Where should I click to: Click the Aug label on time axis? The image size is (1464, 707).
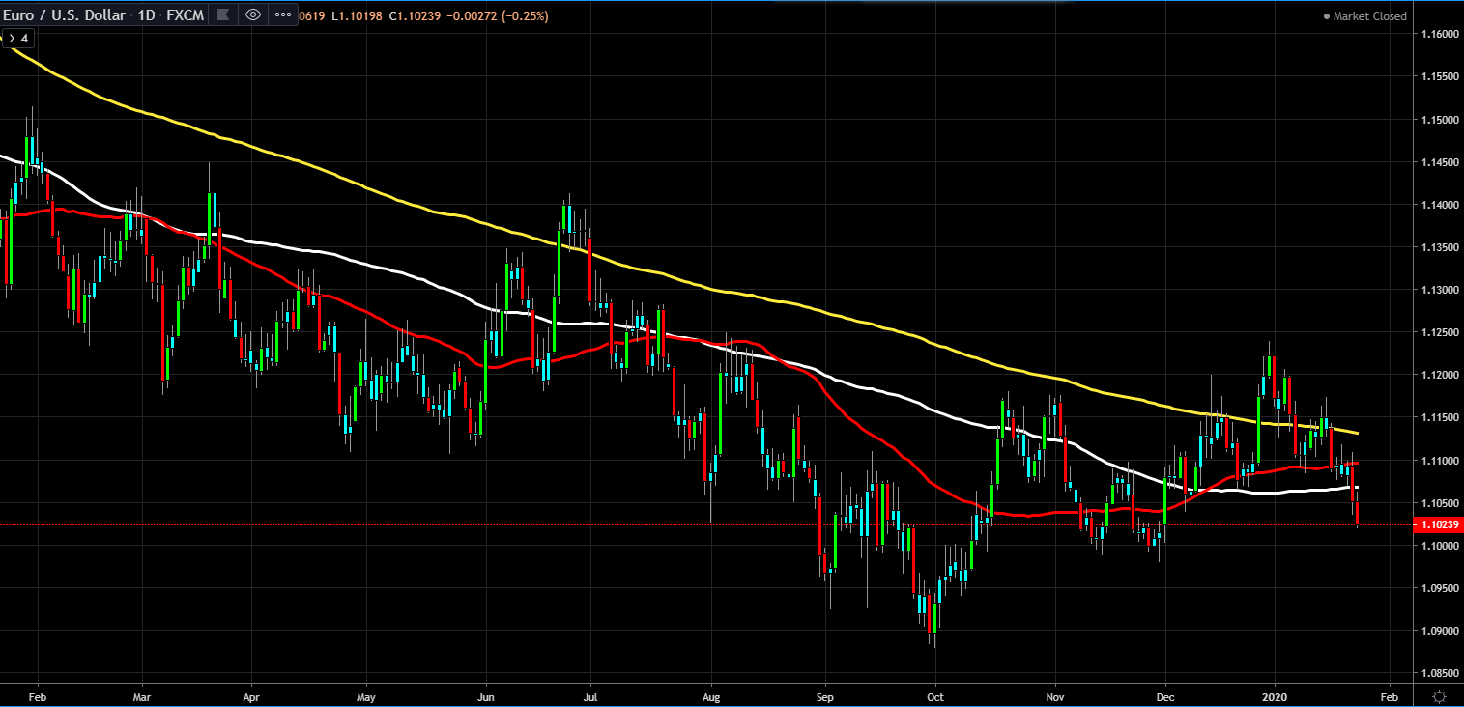[711, 695]
